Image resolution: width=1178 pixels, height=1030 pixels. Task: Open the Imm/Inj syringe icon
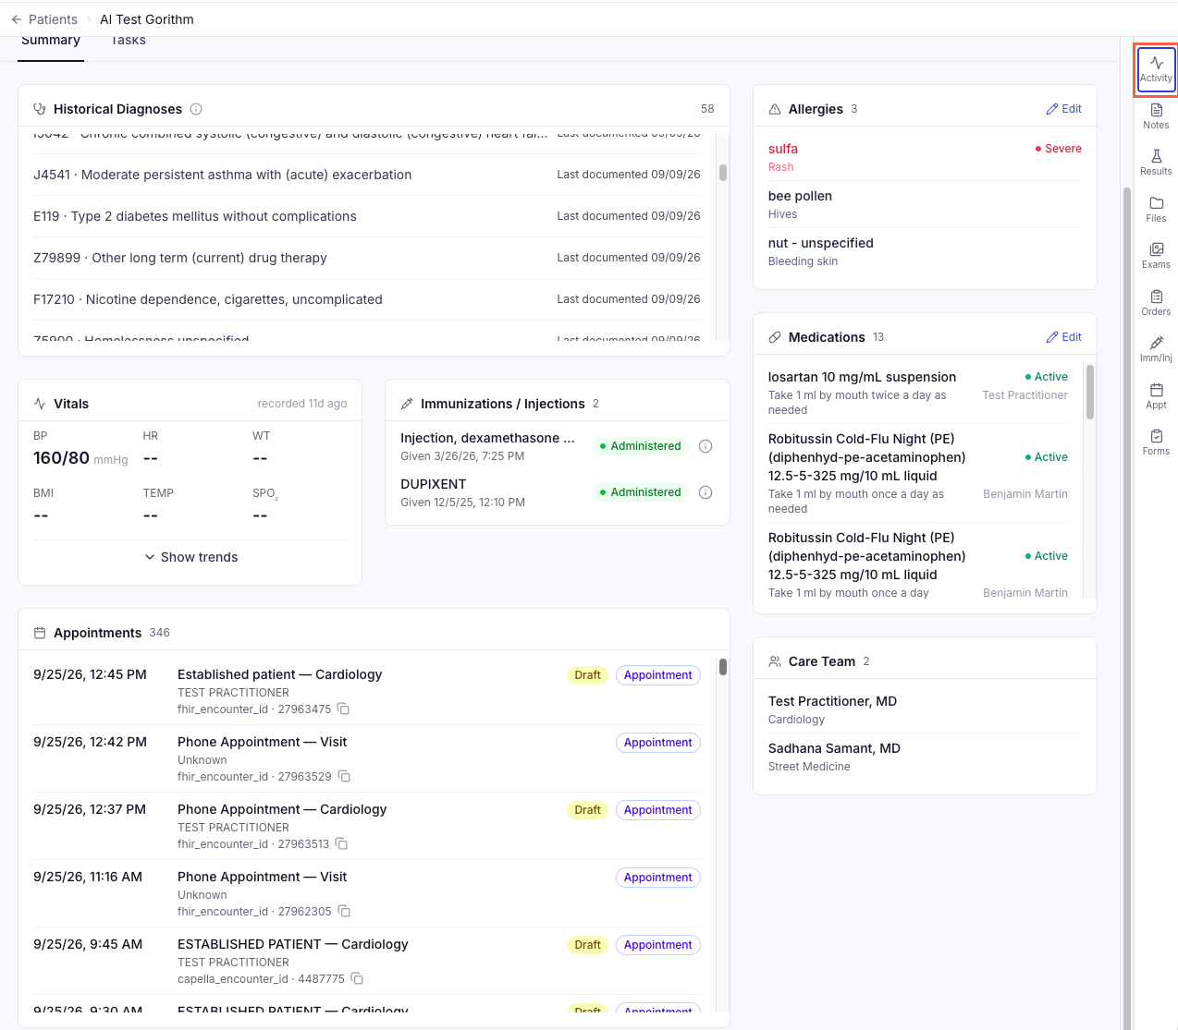coord(1156,349)
